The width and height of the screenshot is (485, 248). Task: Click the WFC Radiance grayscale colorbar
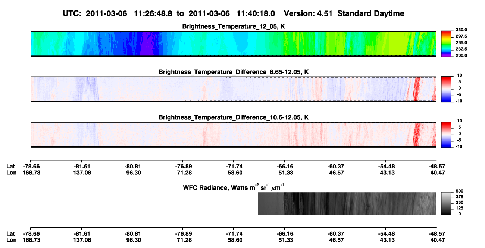coord(446,203)
